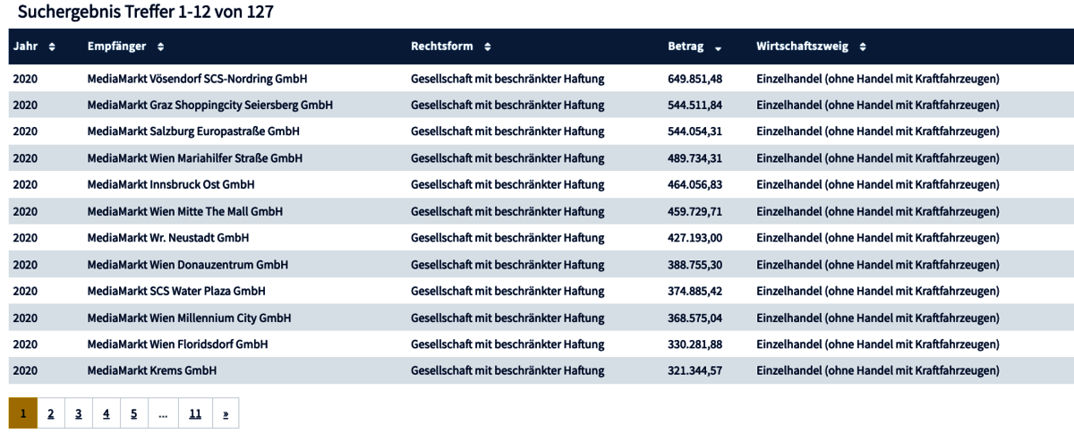
Task: Jump to last page 11
Action: click(195, 413)
